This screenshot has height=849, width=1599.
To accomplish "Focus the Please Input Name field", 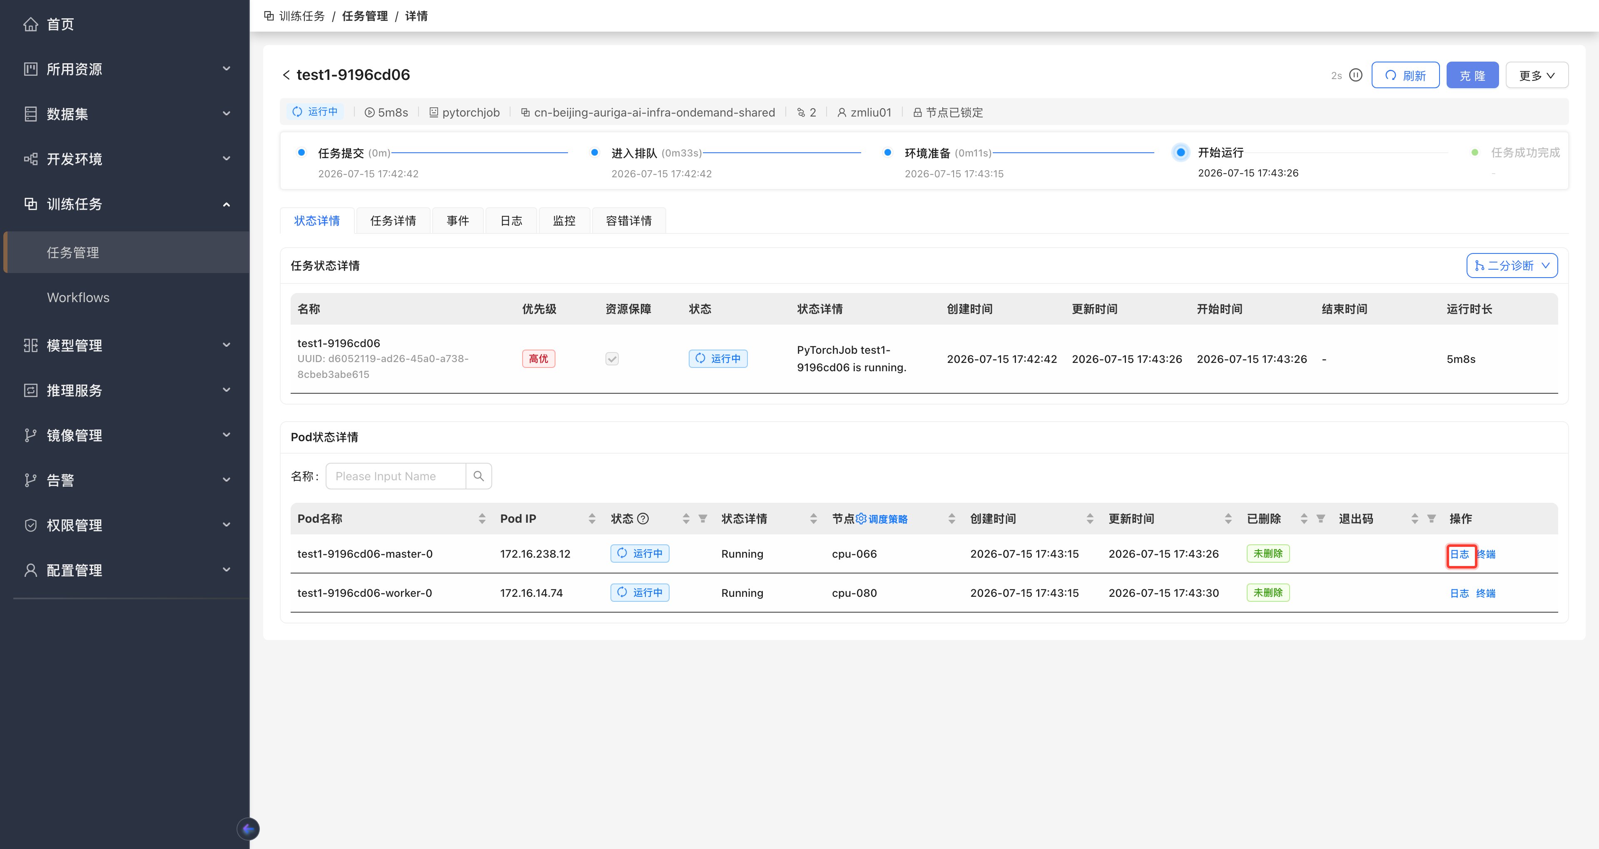I will click(396, 476).
